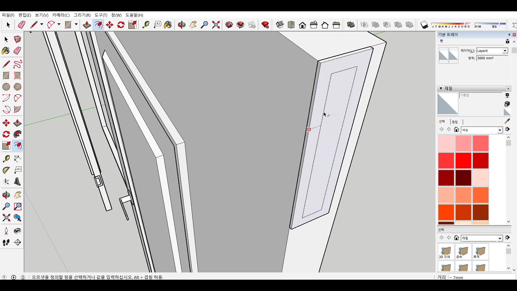The image size is (517, 291).
Task: Select the Protractor tool
Action: click(6, 170)
